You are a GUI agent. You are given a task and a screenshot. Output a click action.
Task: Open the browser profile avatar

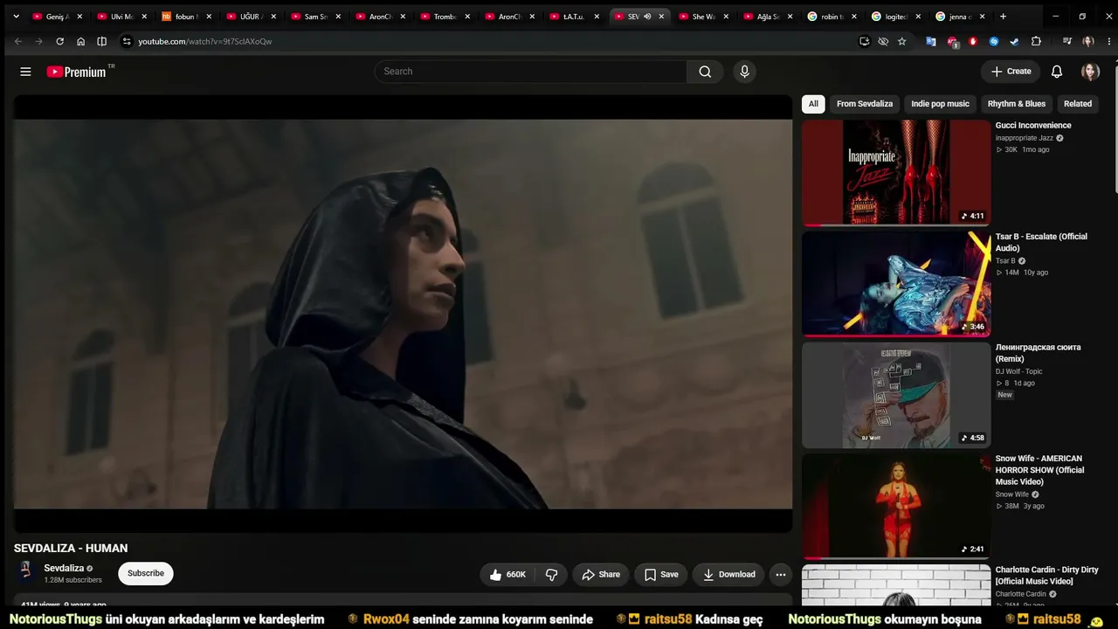1087,41
